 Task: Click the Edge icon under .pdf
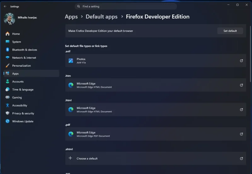click(71, 134)
